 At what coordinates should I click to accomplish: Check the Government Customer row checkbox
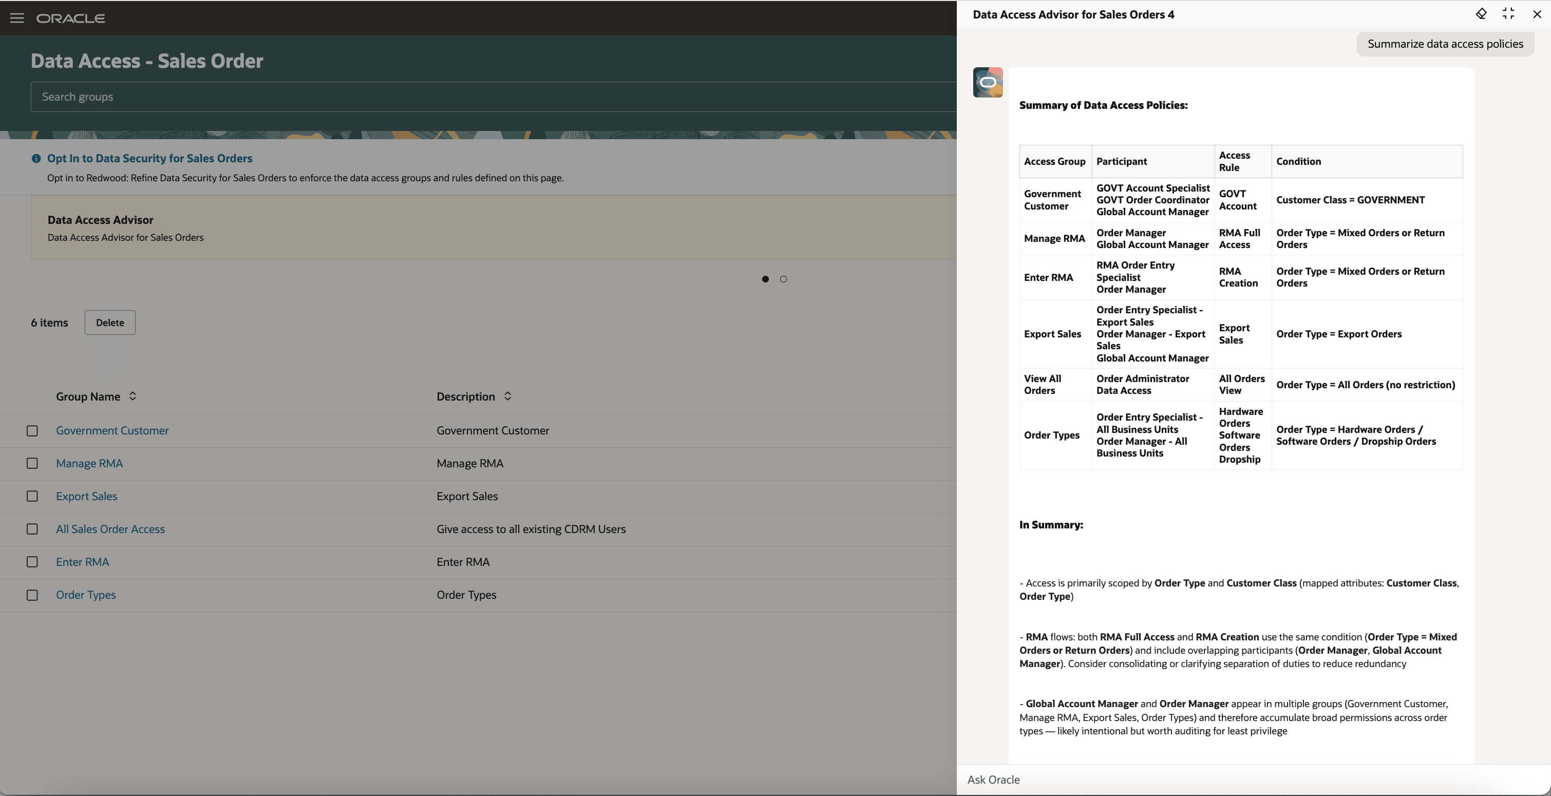32,430
